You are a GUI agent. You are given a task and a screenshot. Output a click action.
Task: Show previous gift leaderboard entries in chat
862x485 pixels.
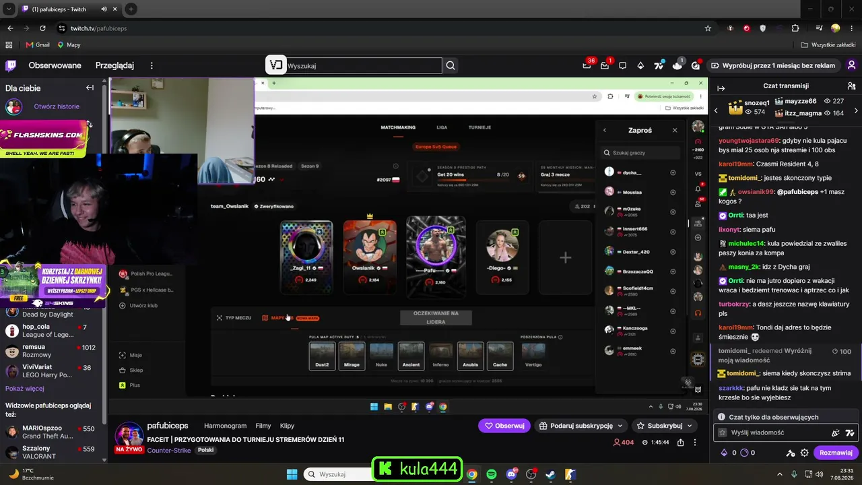(716, 110)
